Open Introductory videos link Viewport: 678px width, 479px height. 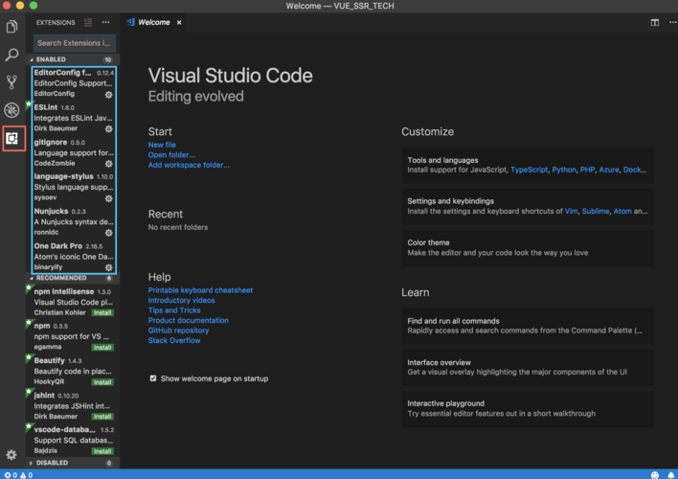(181, 300)
